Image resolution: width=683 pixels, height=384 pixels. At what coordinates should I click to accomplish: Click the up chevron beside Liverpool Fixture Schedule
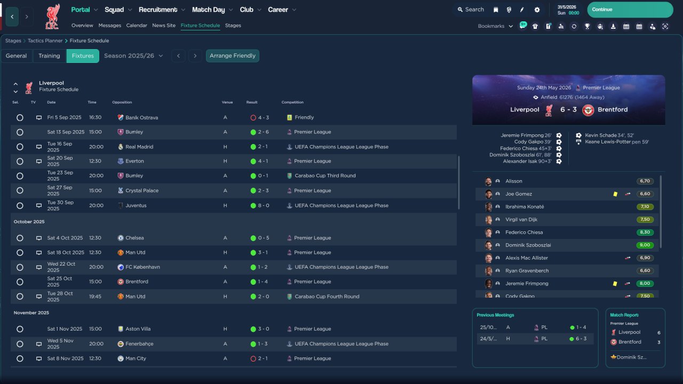point(15,84)
